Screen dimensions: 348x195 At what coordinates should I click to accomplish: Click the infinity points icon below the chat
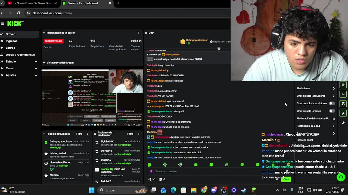pyautogui.click(x=152, y=179)
